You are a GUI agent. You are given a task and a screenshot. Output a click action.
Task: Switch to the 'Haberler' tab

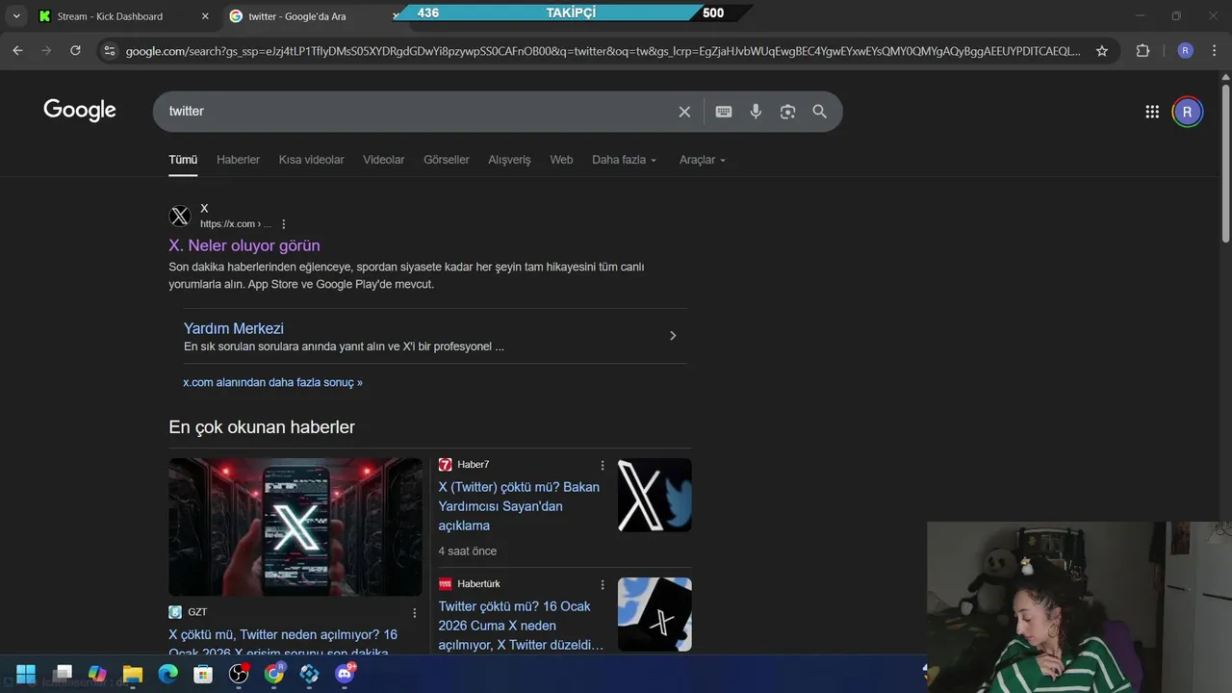click(x=238, y=160)
